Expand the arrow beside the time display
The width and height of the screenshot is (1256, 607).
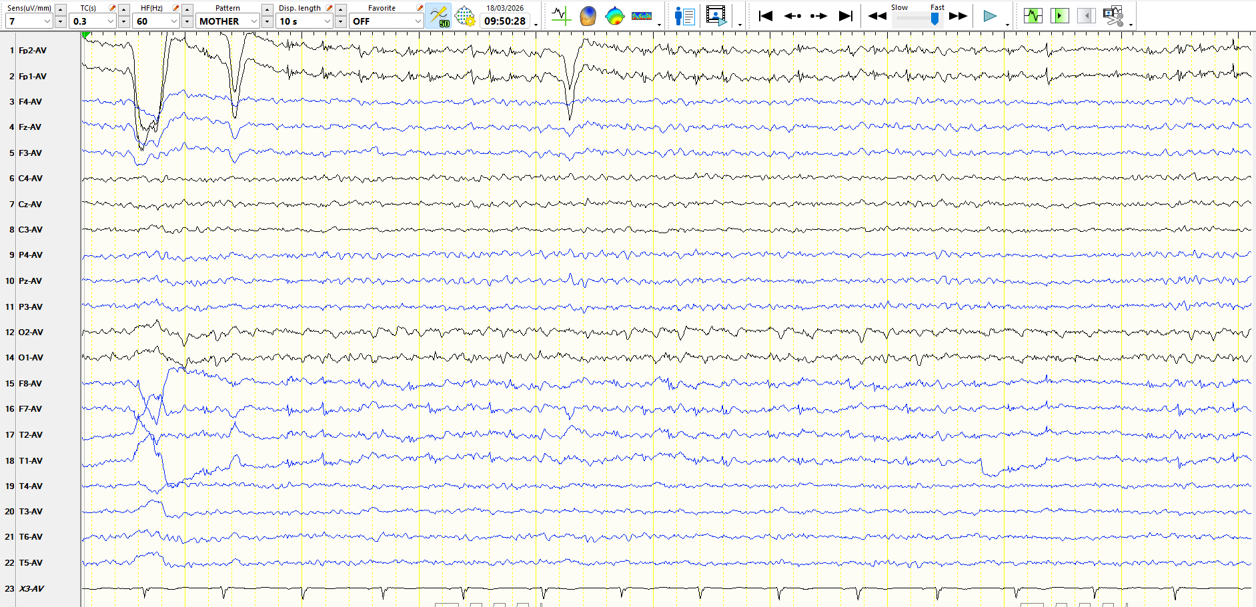[x=536, y=25]
